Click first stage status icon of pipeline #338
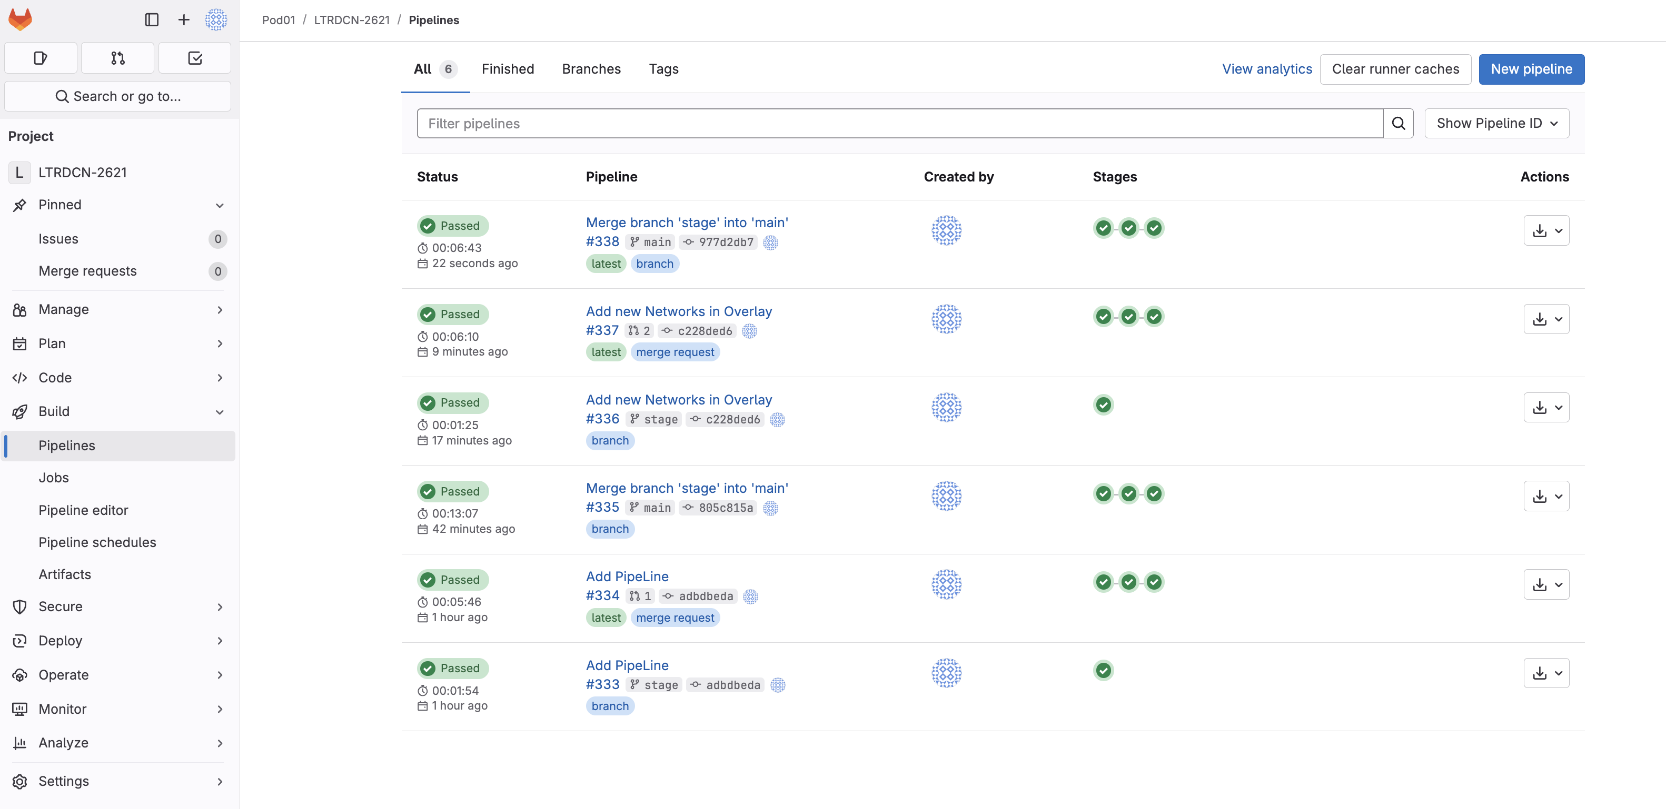Viewport: 1666px width, 809px height. (x=1103, y=228)
